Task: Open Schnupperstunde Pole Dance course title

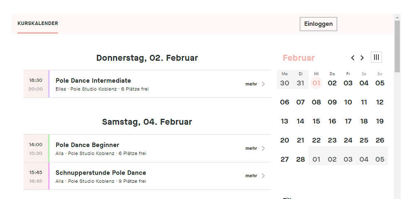Action: tap(101, 173)
